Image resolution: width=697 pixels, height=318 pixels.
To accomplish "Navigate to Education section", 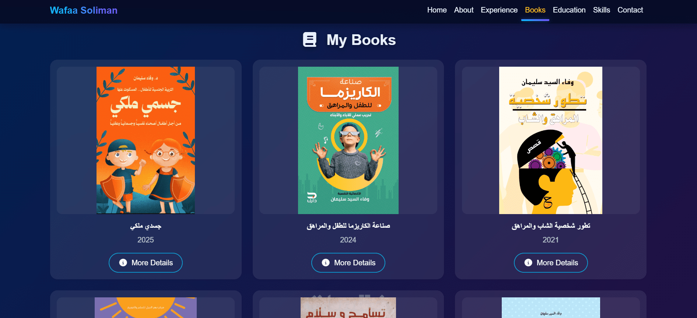I will 569,10.
